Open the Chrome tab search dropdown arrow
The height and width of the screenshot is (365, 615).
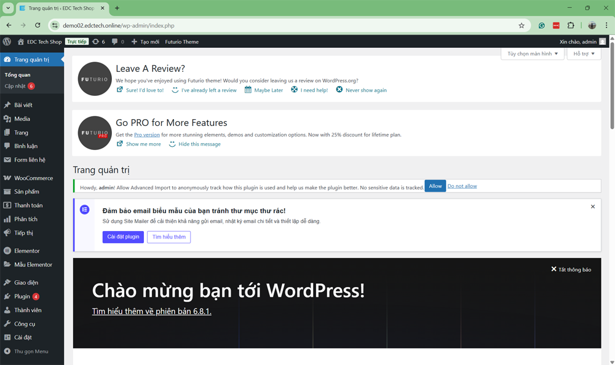[x=8, y=8]
